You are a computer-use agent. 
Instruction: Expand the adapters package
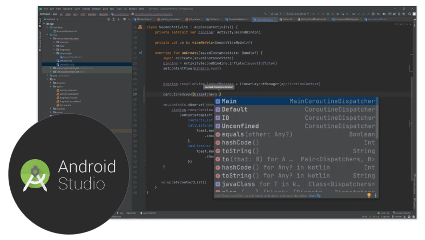coord(54,42)
